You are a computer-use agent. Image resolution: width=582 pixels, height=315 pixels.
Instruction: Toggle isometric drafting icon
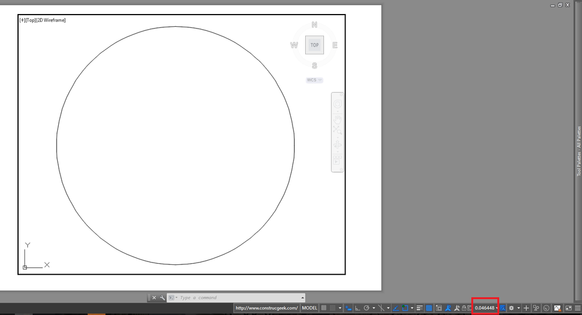point(381,308)
